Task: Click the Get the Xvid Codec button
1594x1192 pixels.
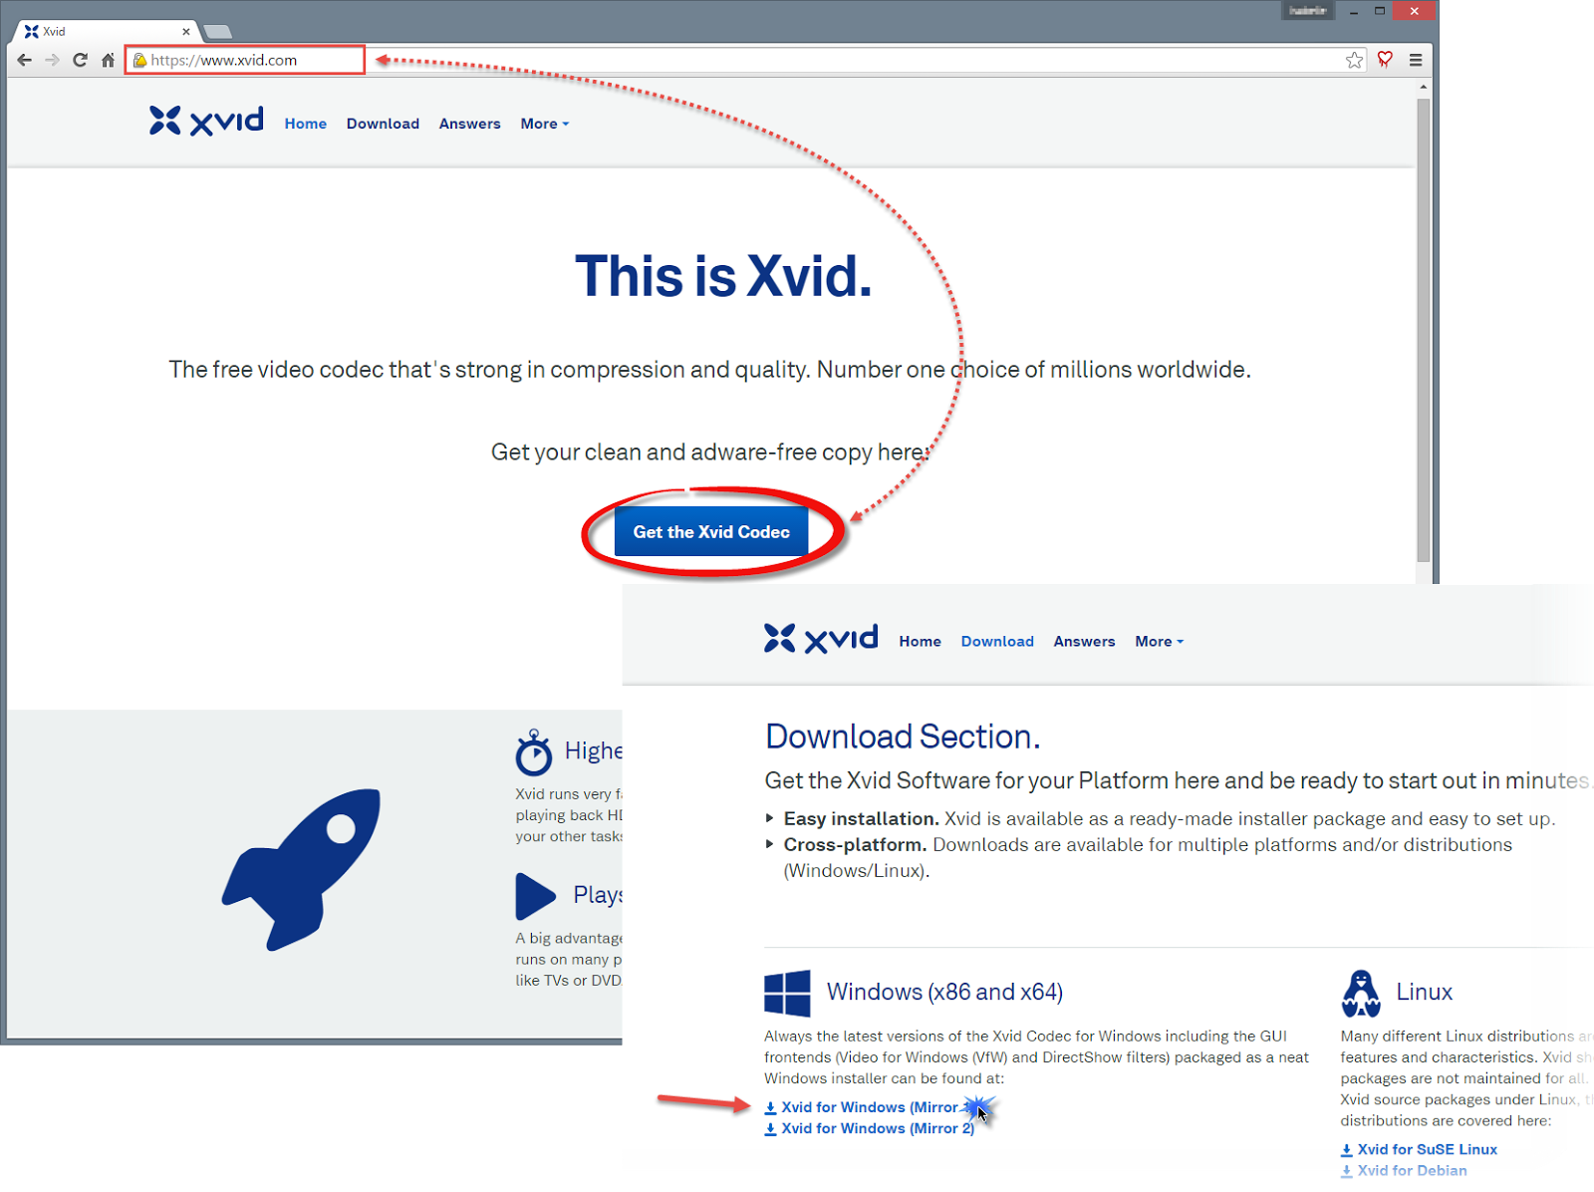Action: tap(711, 531)
